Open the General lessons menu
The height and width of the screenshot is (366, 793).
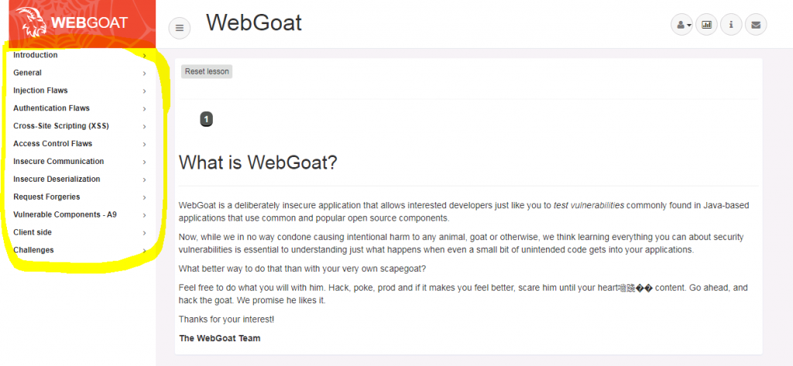28,73
